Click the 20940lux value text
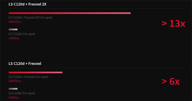This screenshot has width=192, height=101. (15, 81)
